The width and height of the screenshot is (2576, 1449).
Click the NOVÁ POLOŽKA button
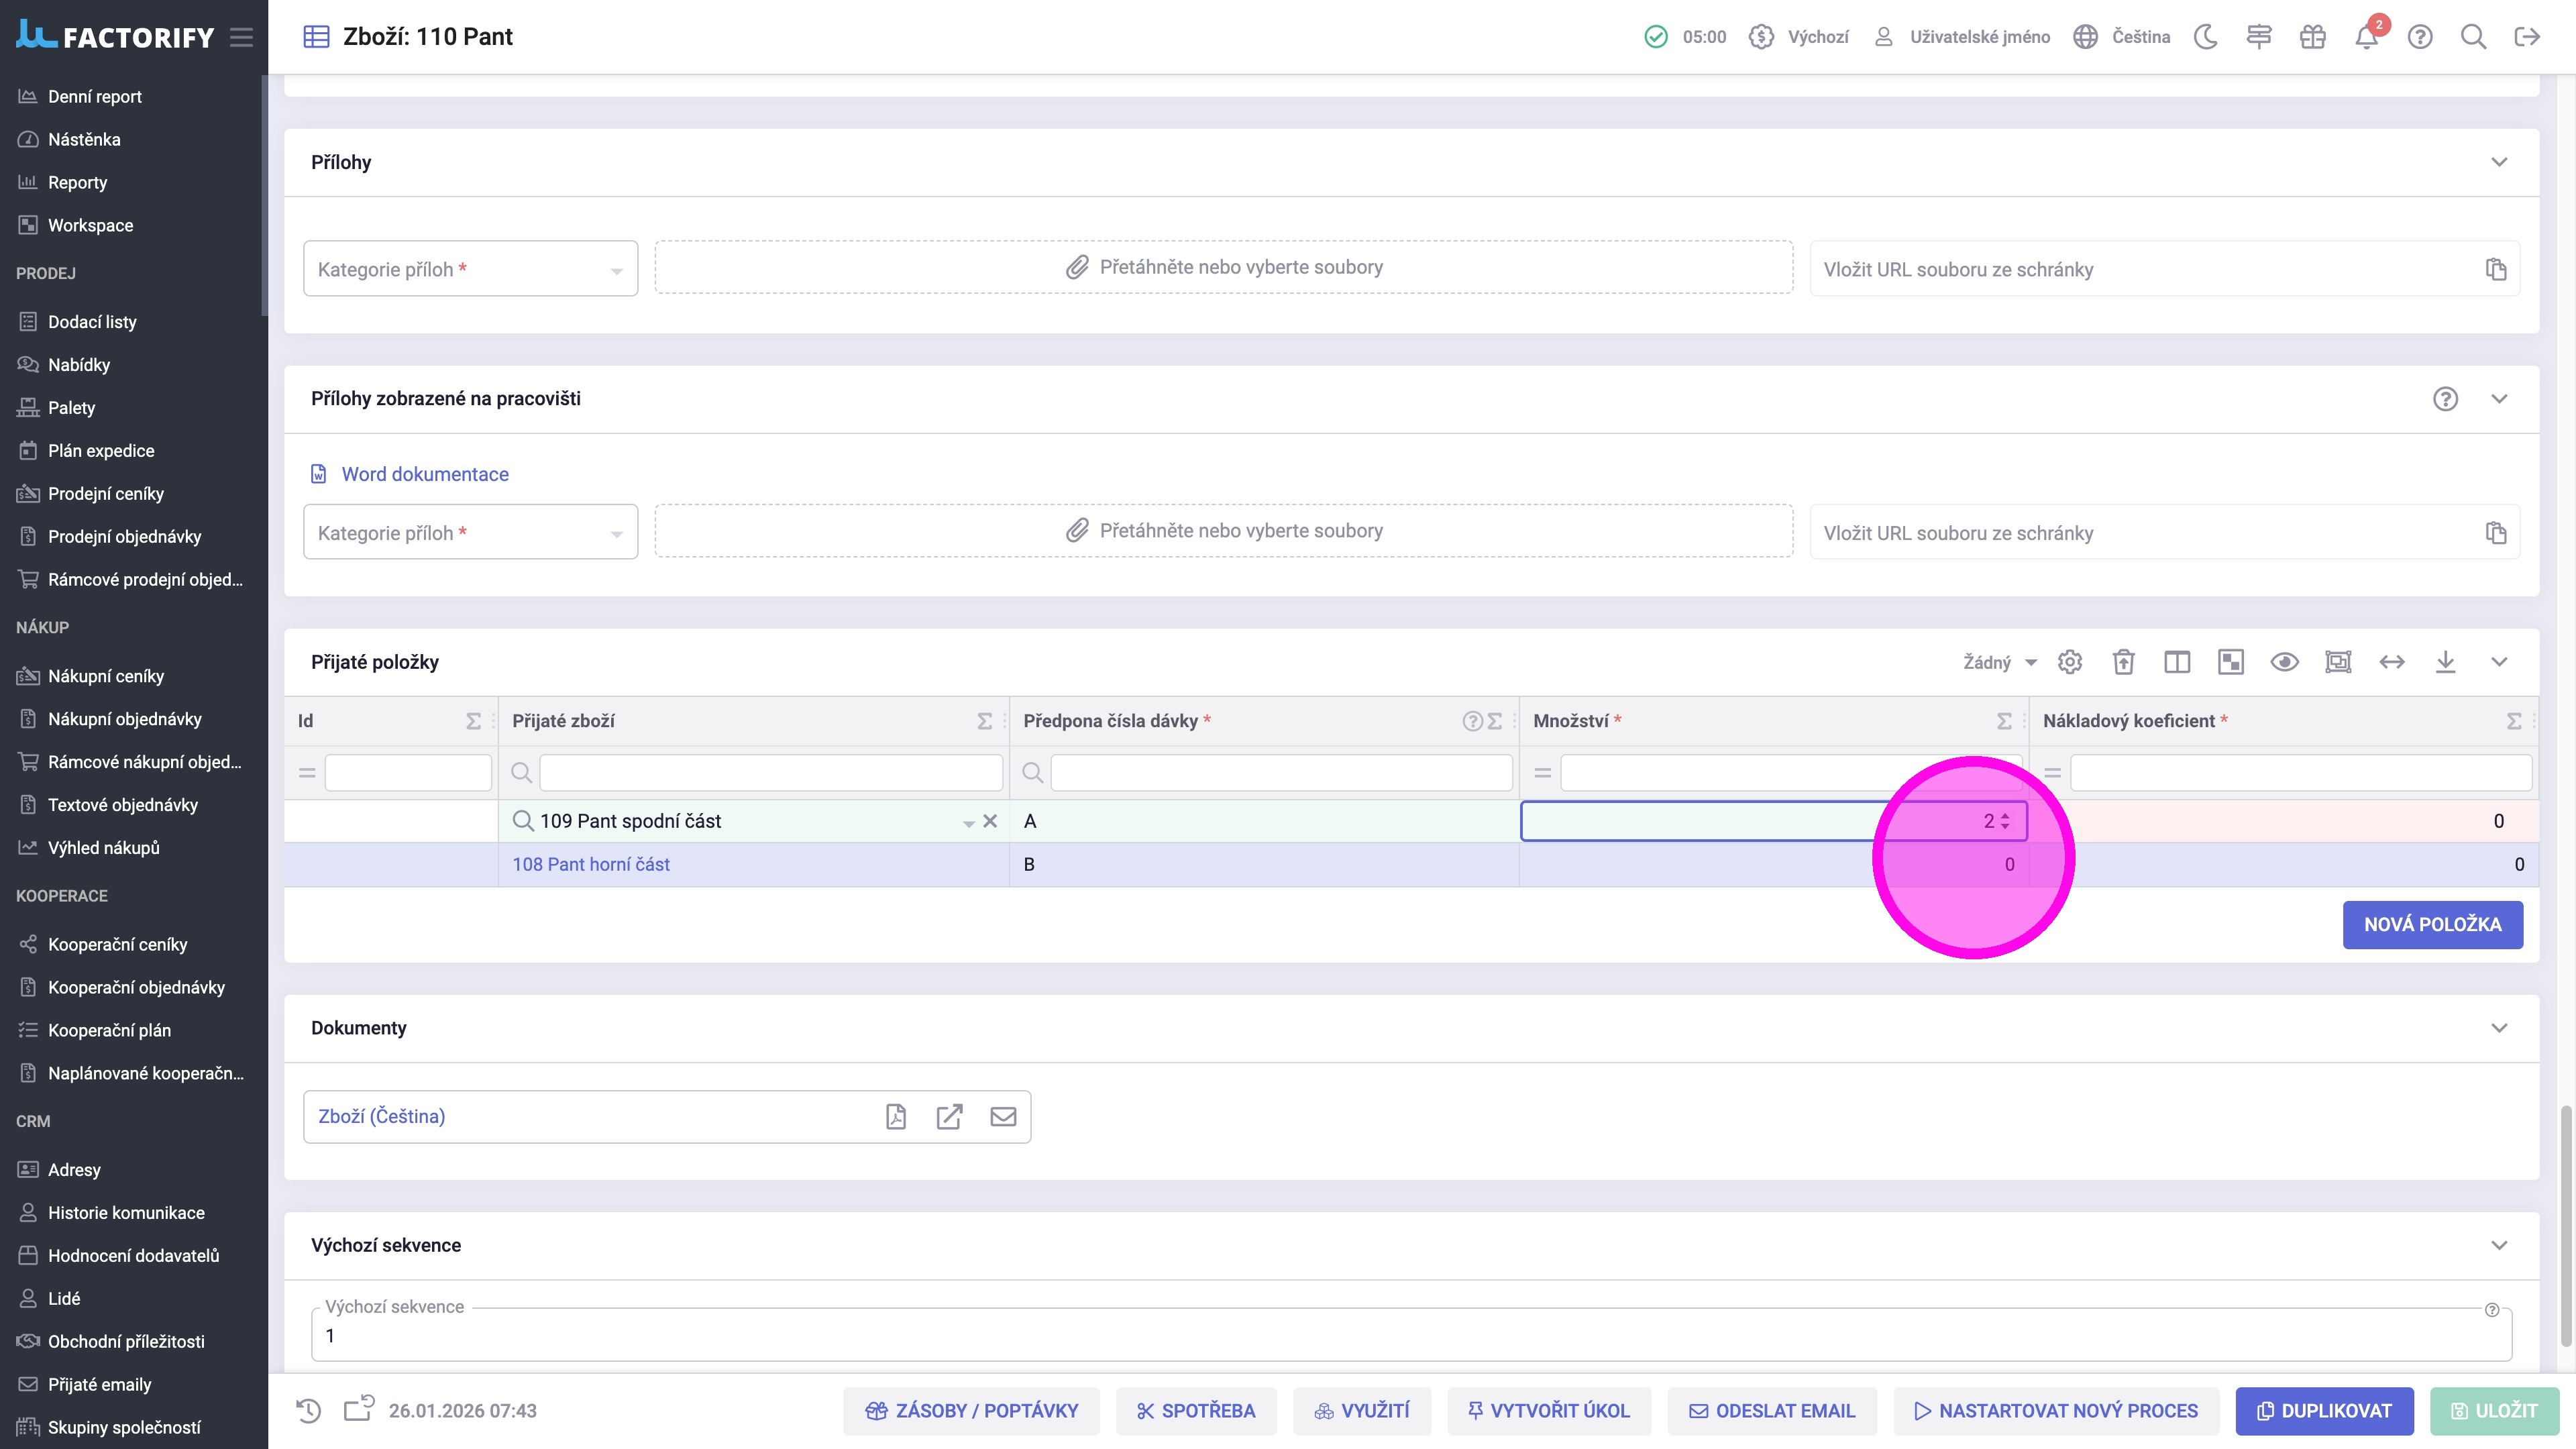click(x=2432, y=925)
